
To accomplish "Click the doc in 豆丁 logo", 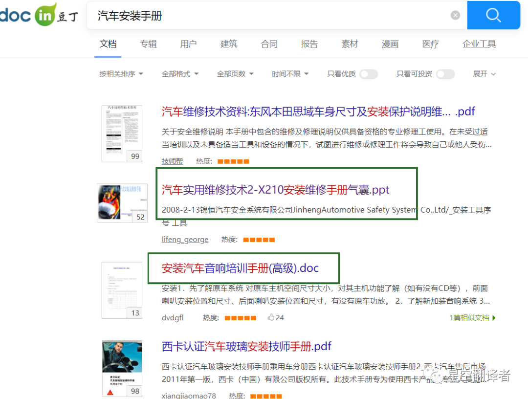I will (x=39, y=15).
